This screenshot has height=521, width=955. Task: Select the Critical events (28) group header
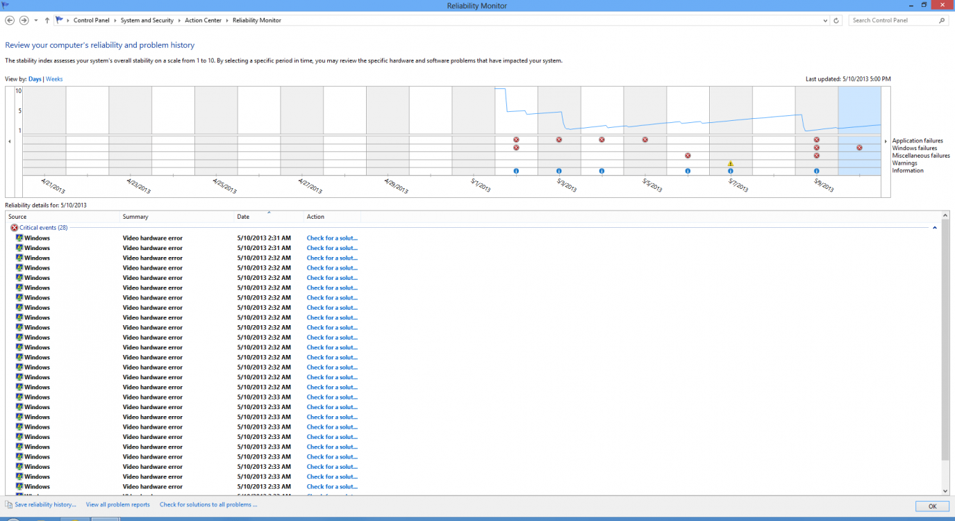coord(43,228)
